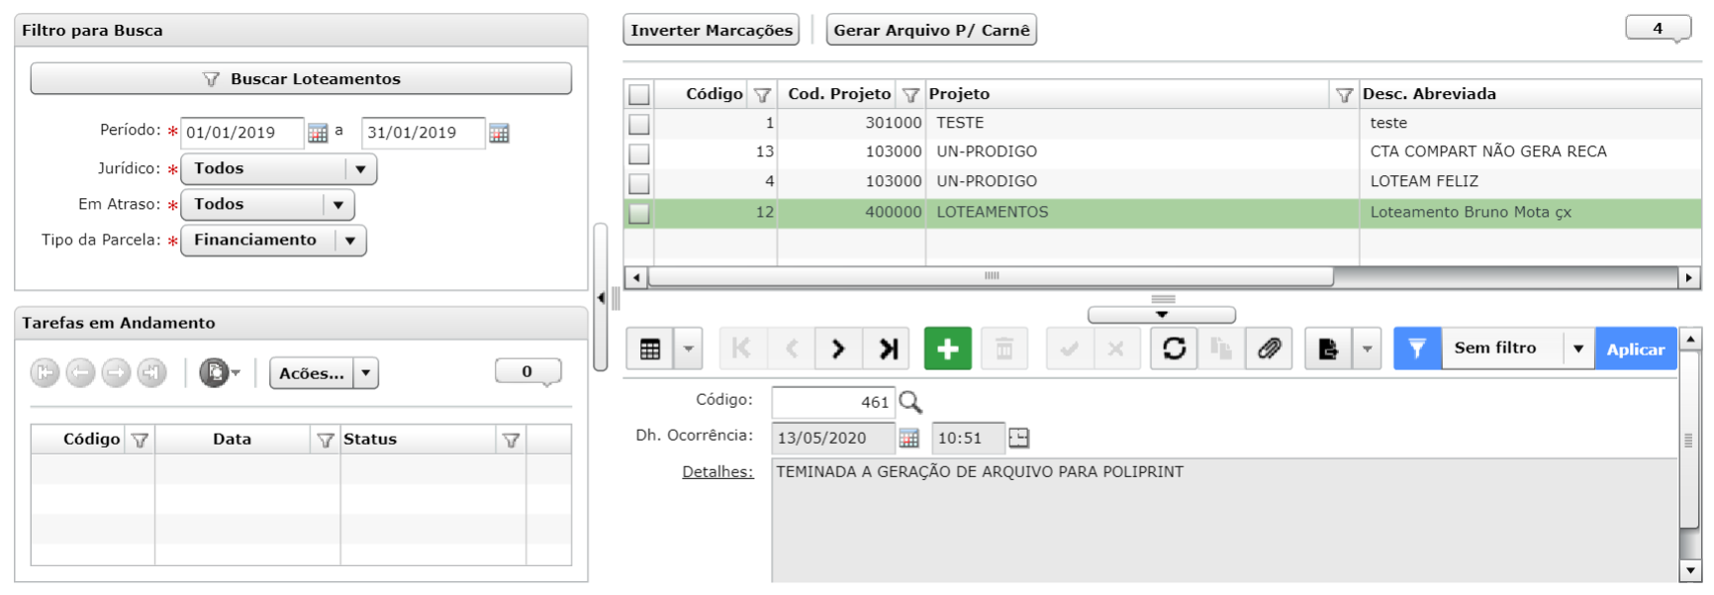1714x595 pixels.
Task: Open the export document dropdown arrow
Action: click(1367, 348)
